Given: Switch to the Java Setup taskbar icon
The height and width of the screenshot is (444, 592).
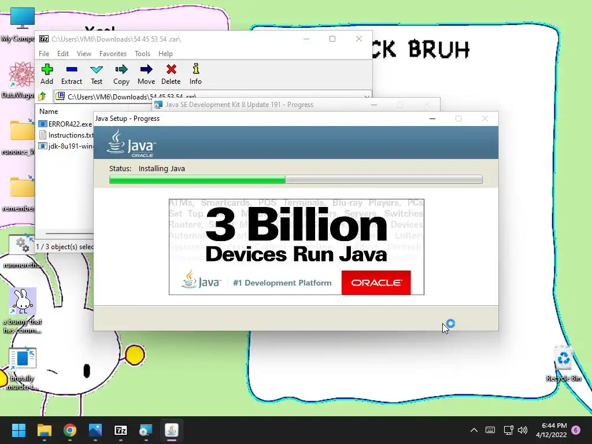Looking at the screenshot, I should 172,430.
